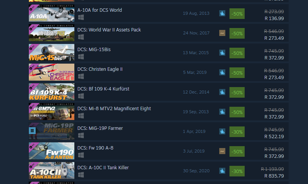This screenshot has width=308, height=184.
Task: Click the mixed review icon for Fw 190 A-8
Action: click(222, 151)
